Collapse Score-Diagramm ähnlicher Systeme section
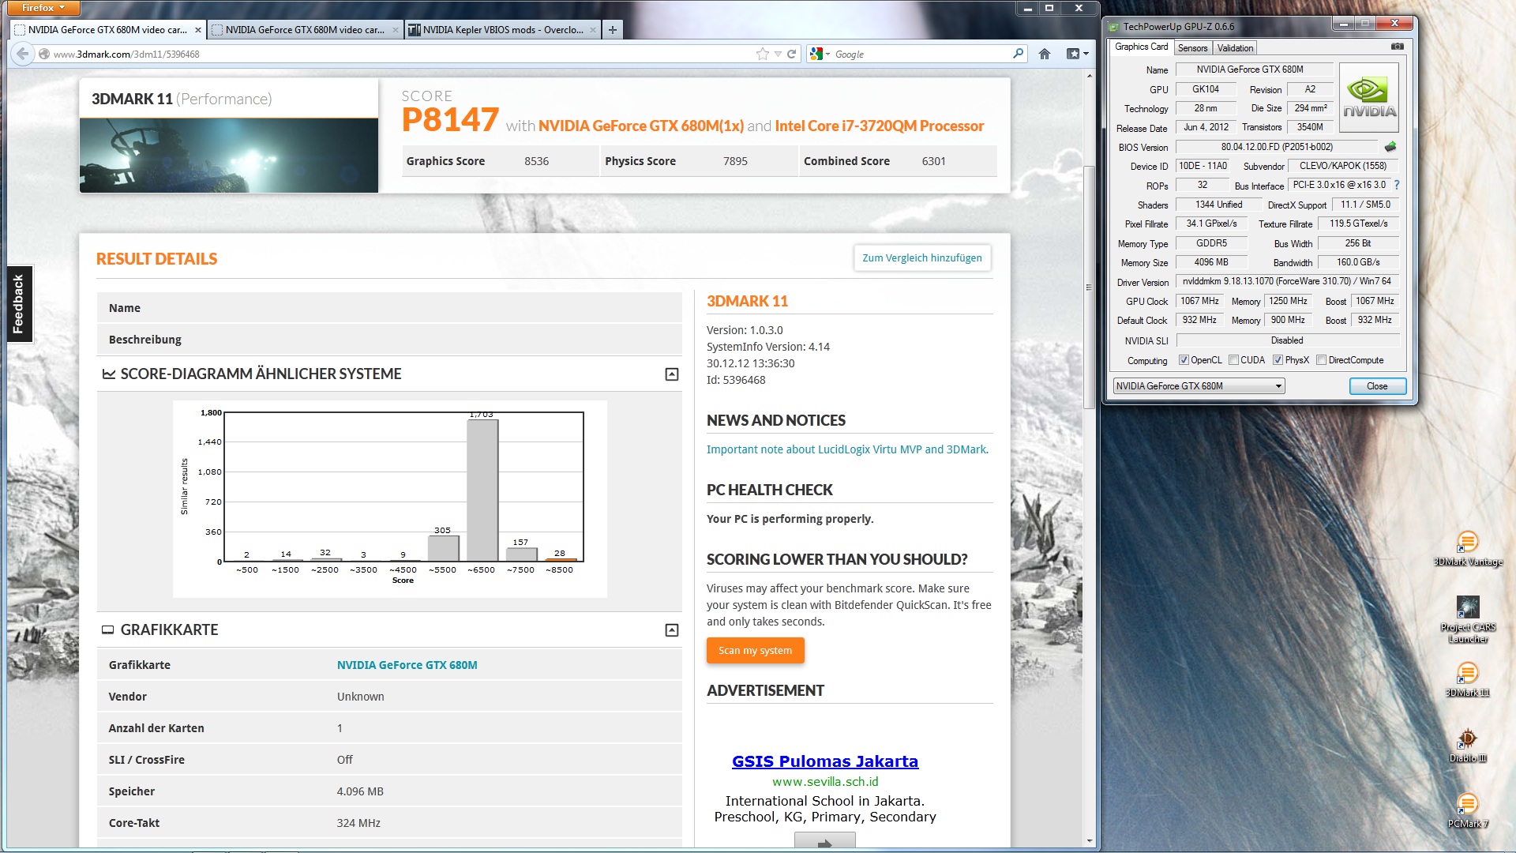Image resolution: width=1516 pixels, height=853 pixels. (x=672, y=374)
